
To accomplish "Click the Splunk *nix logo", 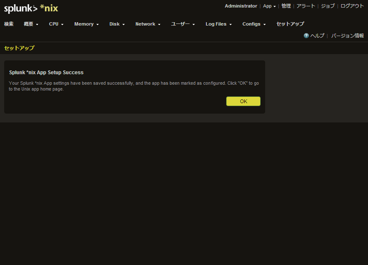I will (31, 8).
